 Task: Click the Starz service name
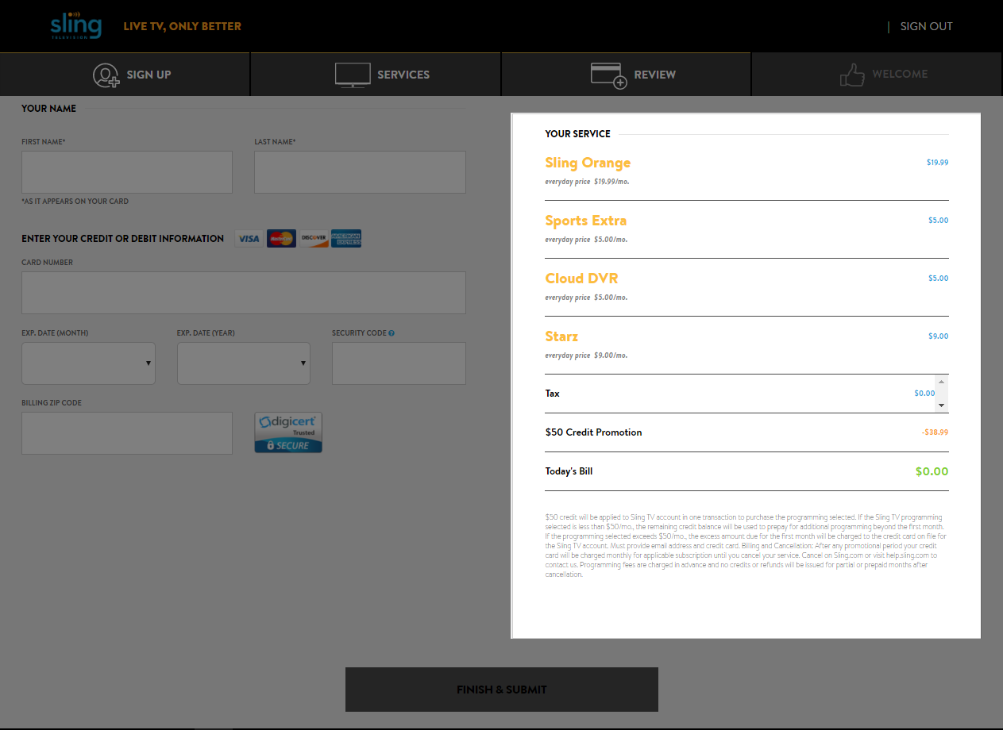561,336
